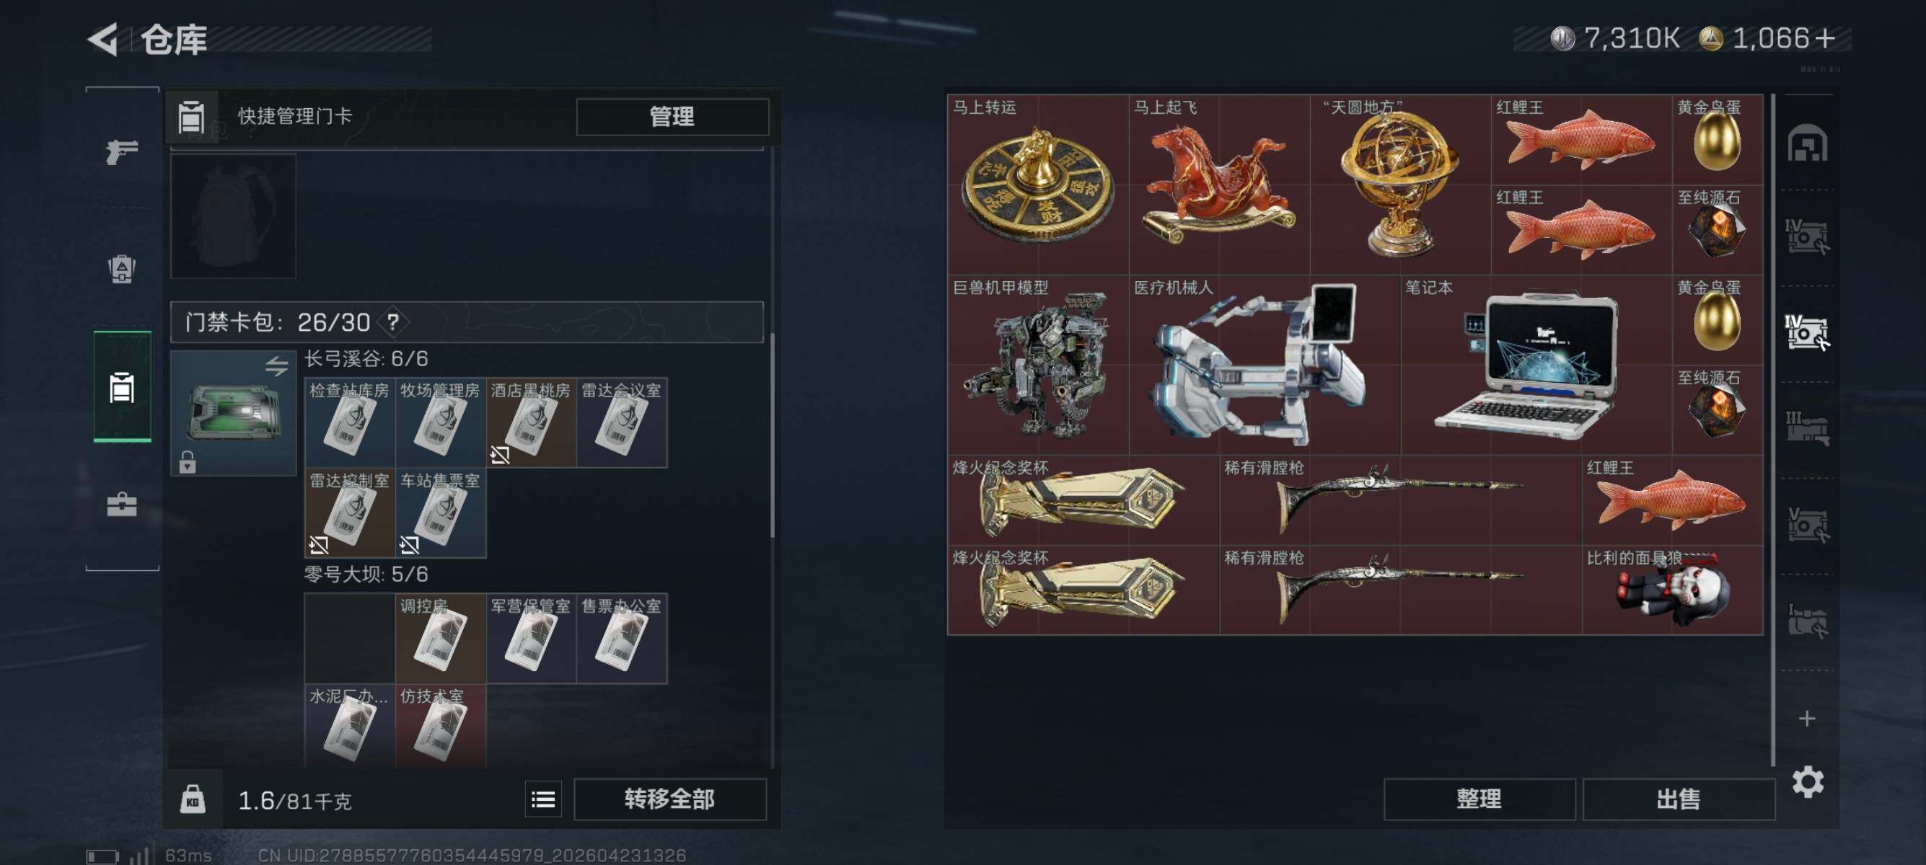Add a new storage box with plus icon

point(1807,719)
